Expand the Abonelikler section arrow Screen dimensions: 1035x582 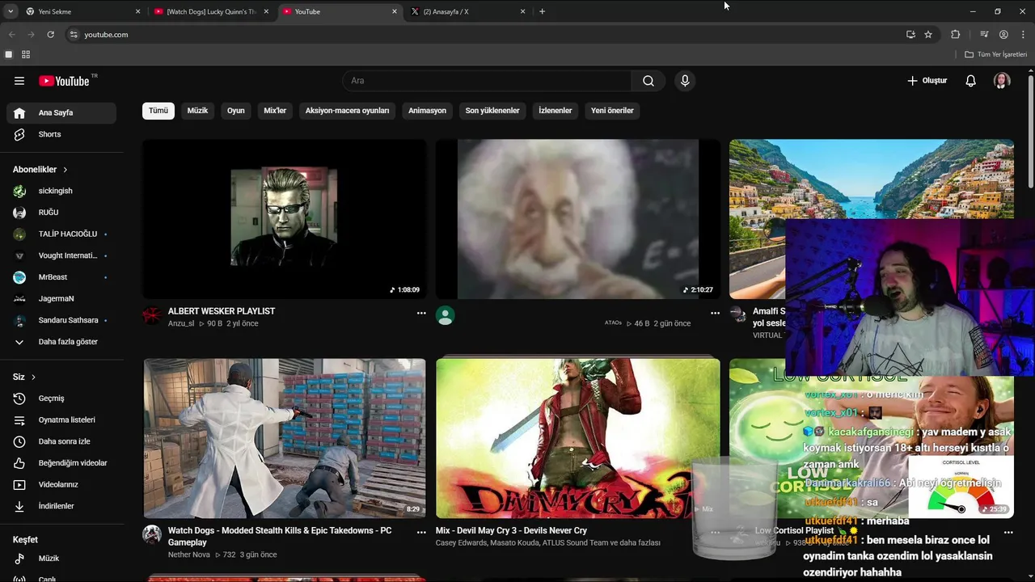pos(65,170)
